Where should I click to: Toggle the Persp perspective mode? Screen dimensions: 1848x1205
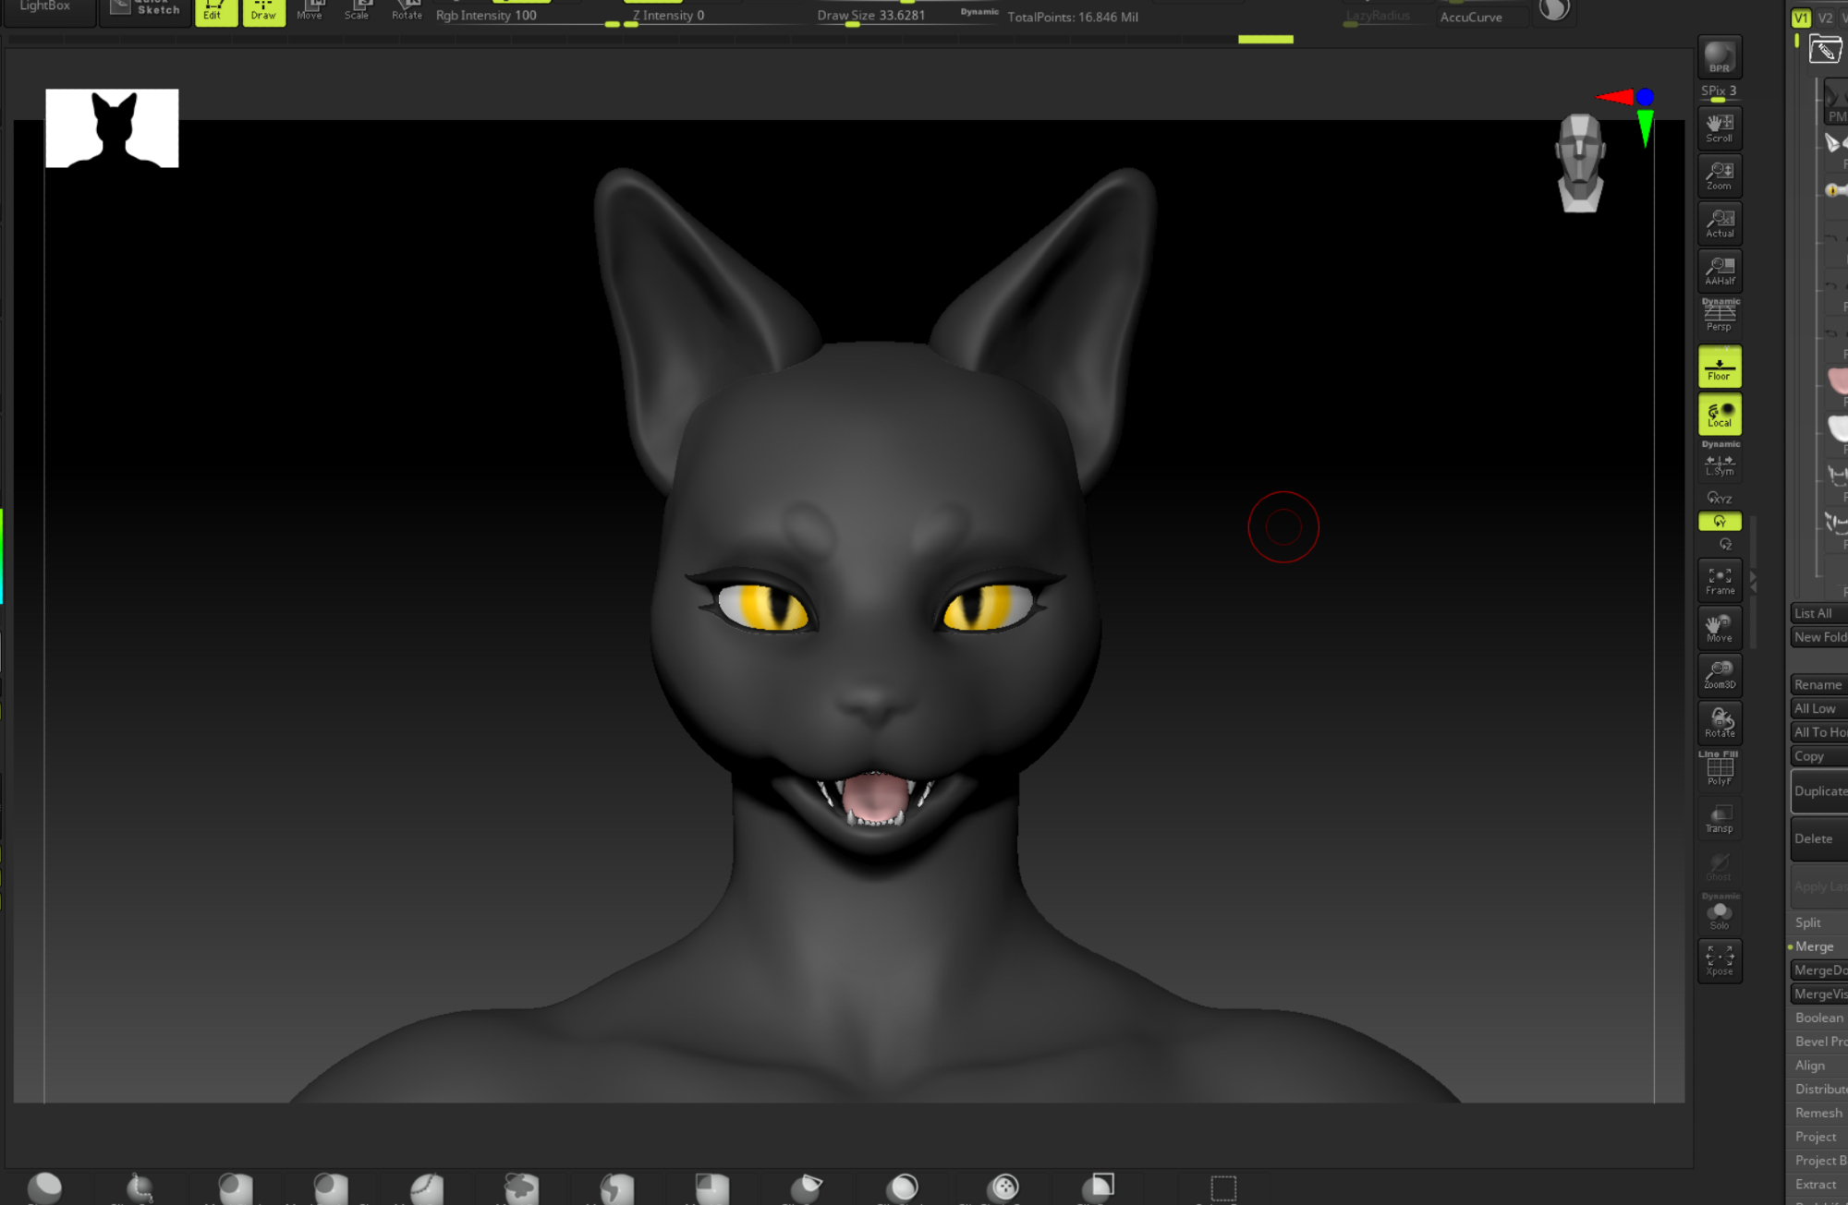[1719, 316]
